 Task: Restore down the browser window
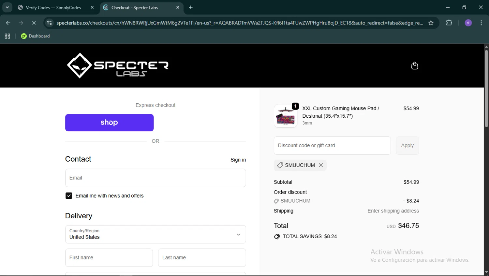click(x=464, y=7)
